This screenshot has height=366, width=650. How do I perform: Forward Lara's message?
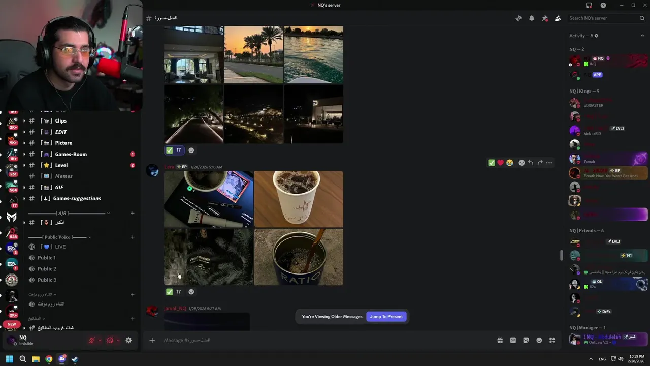[540, 163]
